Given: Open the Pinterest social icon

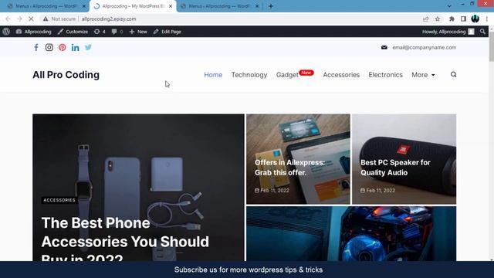Looking at the screenshot, I should tap(62, 48).
